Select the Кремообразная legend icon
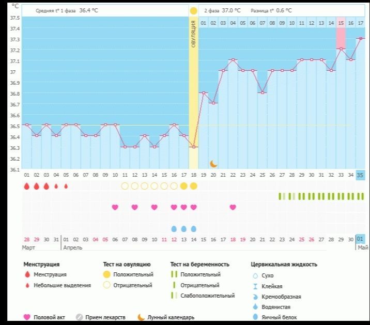Viewport: 370px width, 325px height. pos(255,297)
